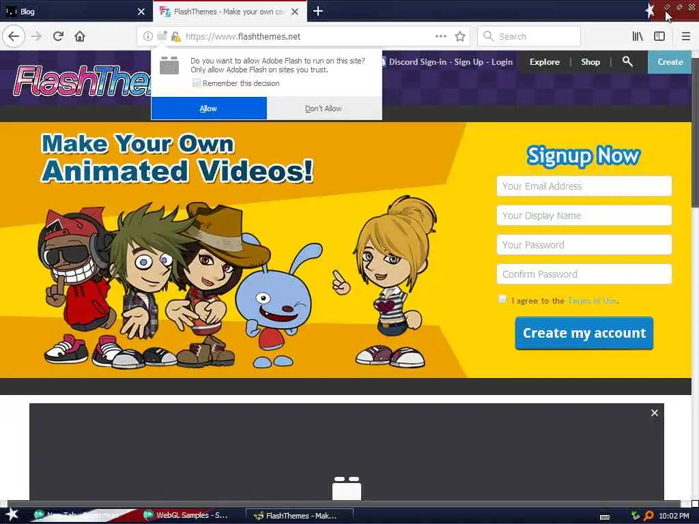Click the Login link
This screenshot has width=699, height=524.
(502, 62)
